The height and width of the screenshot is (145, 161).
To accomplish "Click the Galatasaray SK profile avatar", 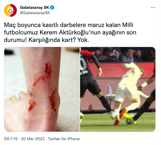I will 10,10.
